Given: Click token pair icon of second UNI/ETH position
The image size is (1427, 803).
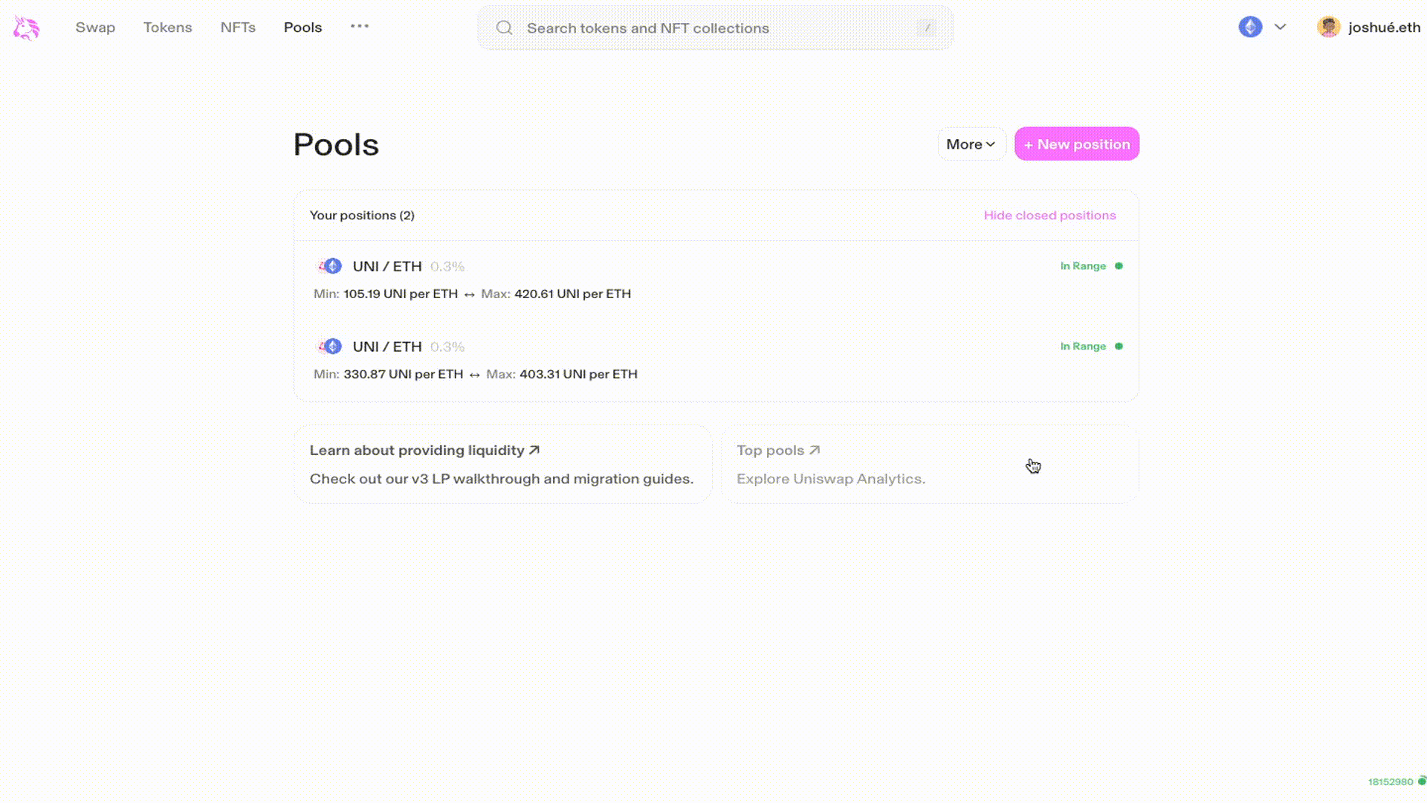Looking at the screenshot, I should [329, 346].
